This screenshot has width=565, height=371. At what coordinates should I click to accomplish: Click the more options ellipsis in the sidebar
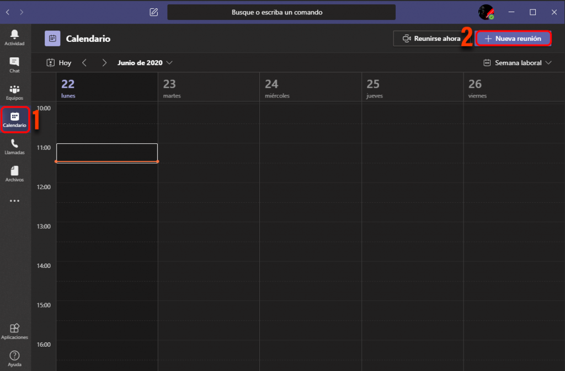tap(14, 201)
